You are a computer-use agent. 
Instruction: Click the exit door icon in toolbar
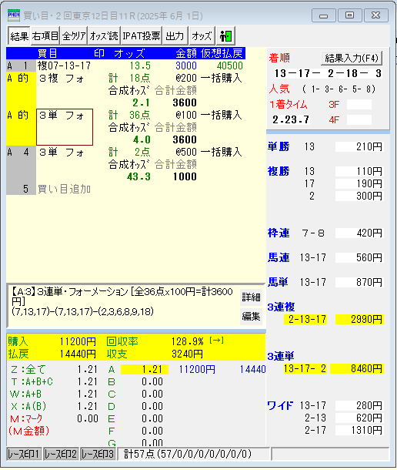click(x=225, y=36)
